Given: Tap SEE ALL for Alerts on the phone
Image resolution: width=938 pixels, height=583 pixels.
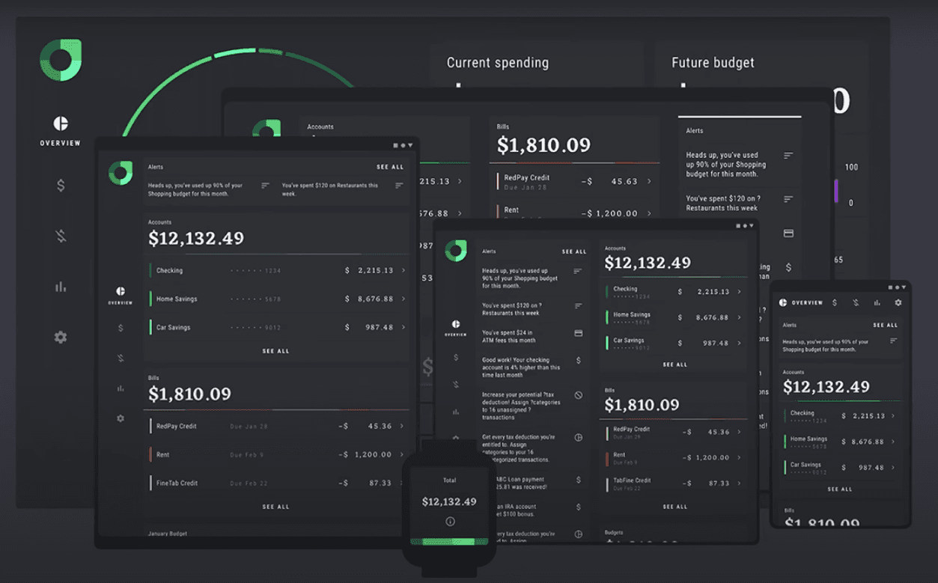Looking at the screenshot, I should 886,325.
